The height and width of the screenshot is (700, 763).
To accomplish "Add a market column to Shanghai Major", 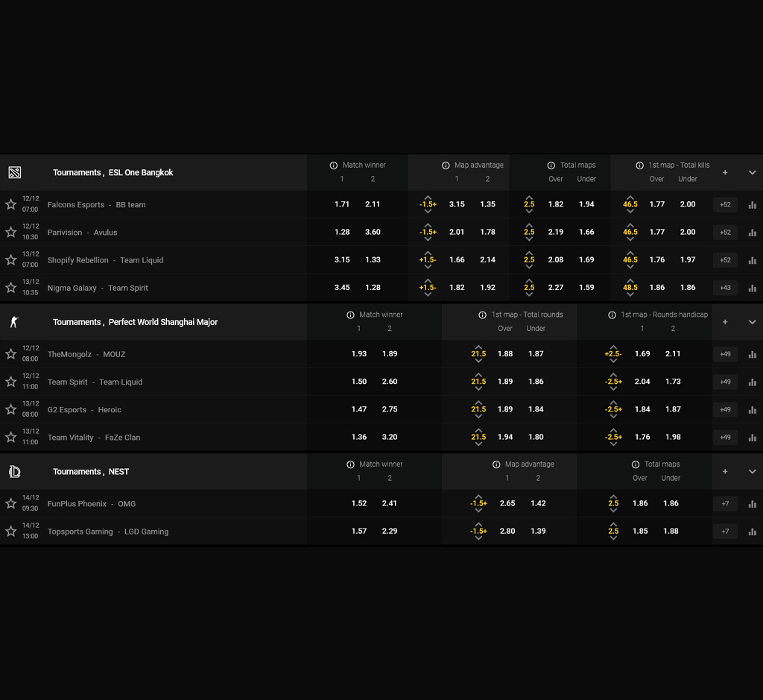I will [724, 322].
